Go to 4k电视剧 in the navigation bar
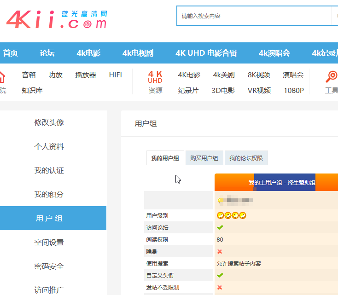 pos(138,53)
